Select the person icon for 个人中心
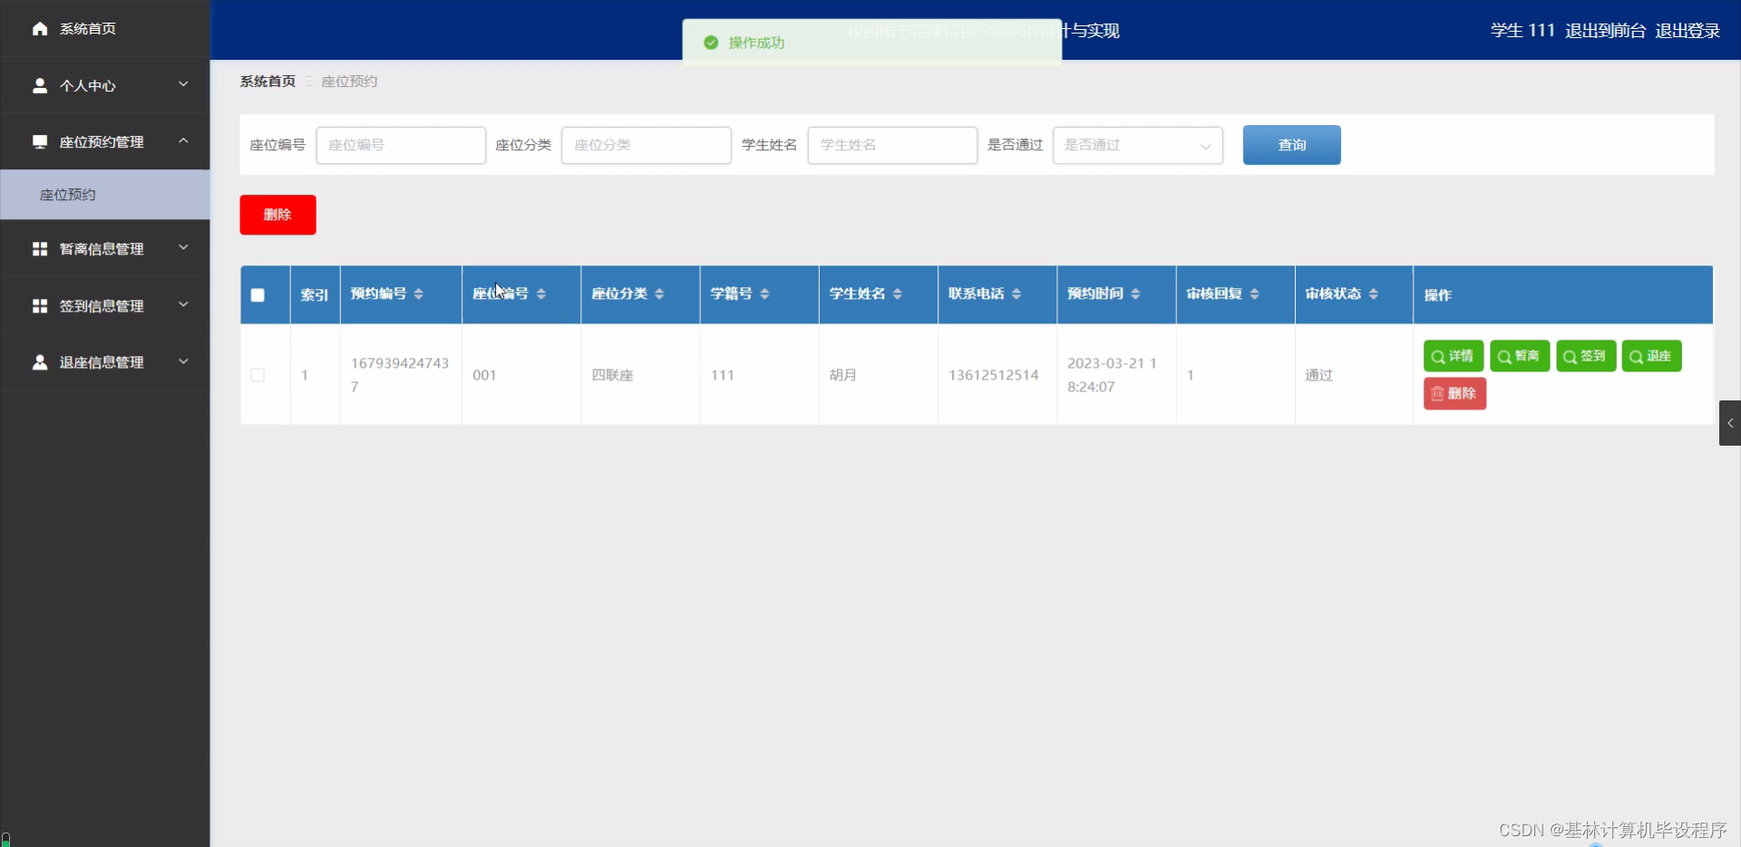Viewport: 1741px width, 847px height. (40, 86)
